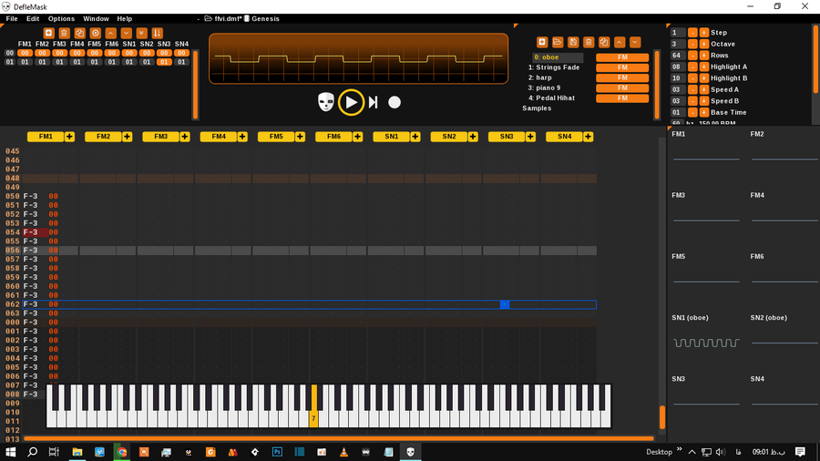Click the sort order icon in matrix toolbar
Screen dimensions: 820x461
(157, 33)
